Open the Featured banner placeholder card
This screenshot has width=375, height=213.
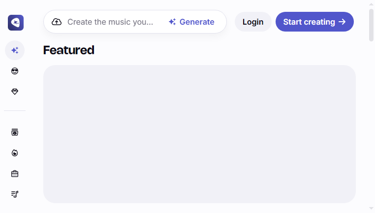[x=199, y=134]
